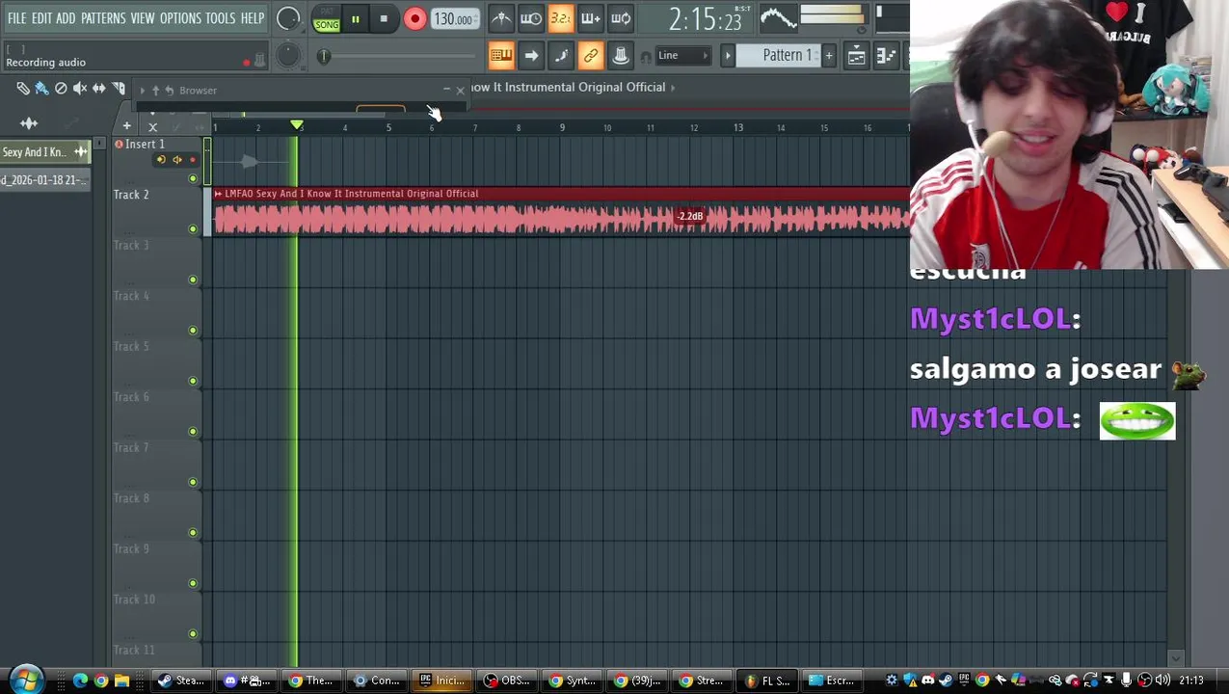Image resolution: width=1229 pixels, height=694 pixels.
Task: Select the Pattern 1 selector
Action: tap(787, 56)
